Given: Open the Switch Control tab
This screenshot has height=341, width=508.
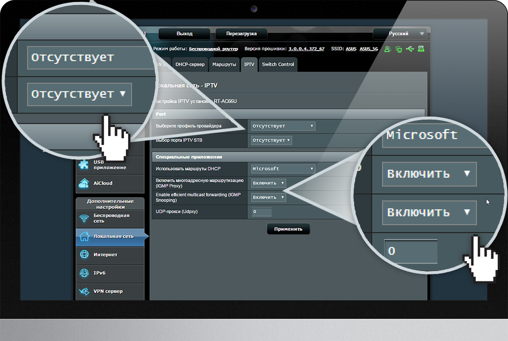Looking at the screenshot, I should coord(278,65).
